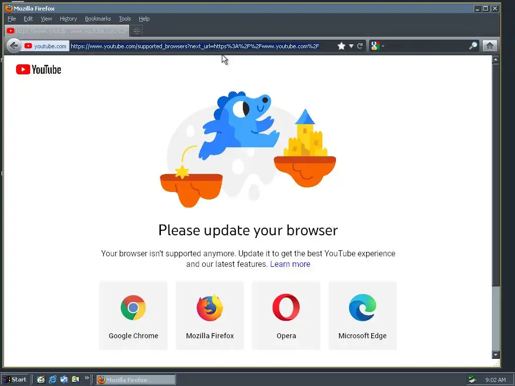Open the Bookmarks menu
Image resolution: width=515 pixels, height=386 pixels.
(98, 19)
